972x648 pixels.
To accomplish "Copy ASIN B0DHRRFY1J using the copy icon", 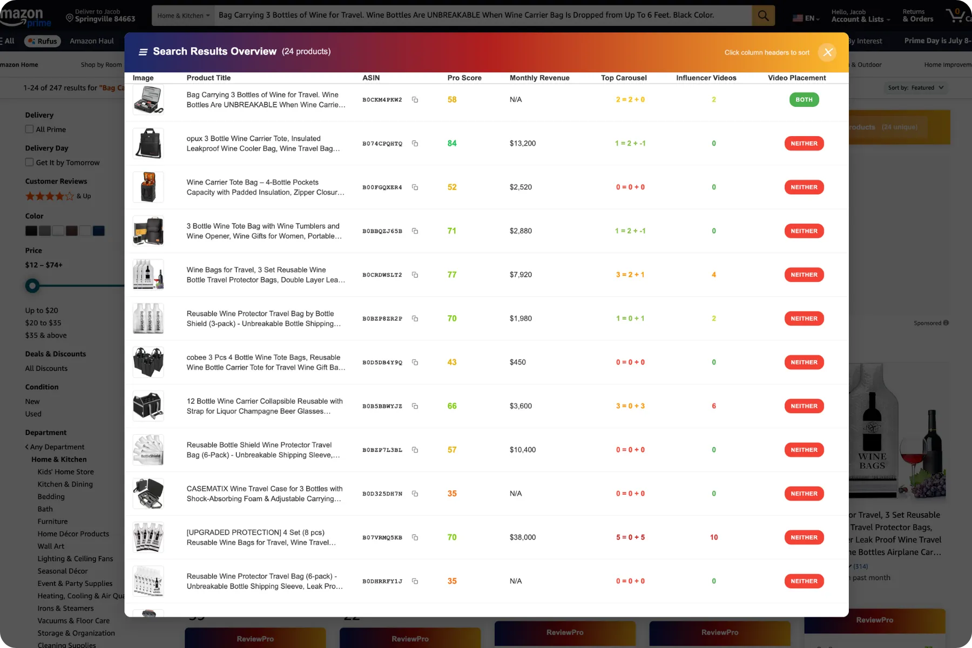I will click(415, 581).
